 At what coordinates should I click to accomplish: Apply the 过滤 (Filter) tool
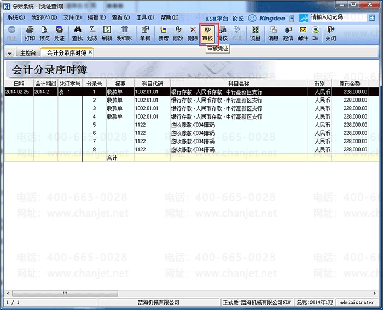pyautogui.click(x=92, y=33)
